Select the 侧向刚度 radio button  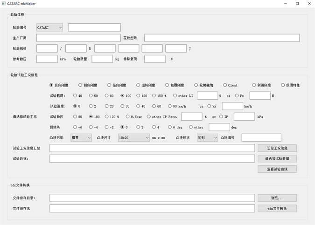[80, 85]
